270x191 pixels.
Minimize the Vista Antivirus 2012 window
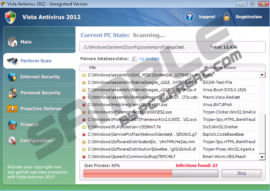click(x=241, y=4)
